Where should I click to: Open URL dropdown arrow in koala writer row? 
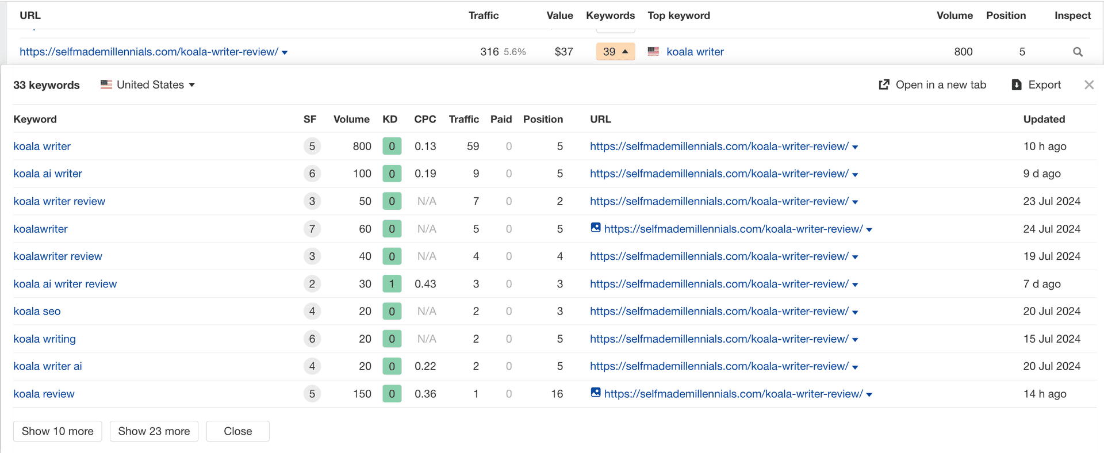(855, 147)
